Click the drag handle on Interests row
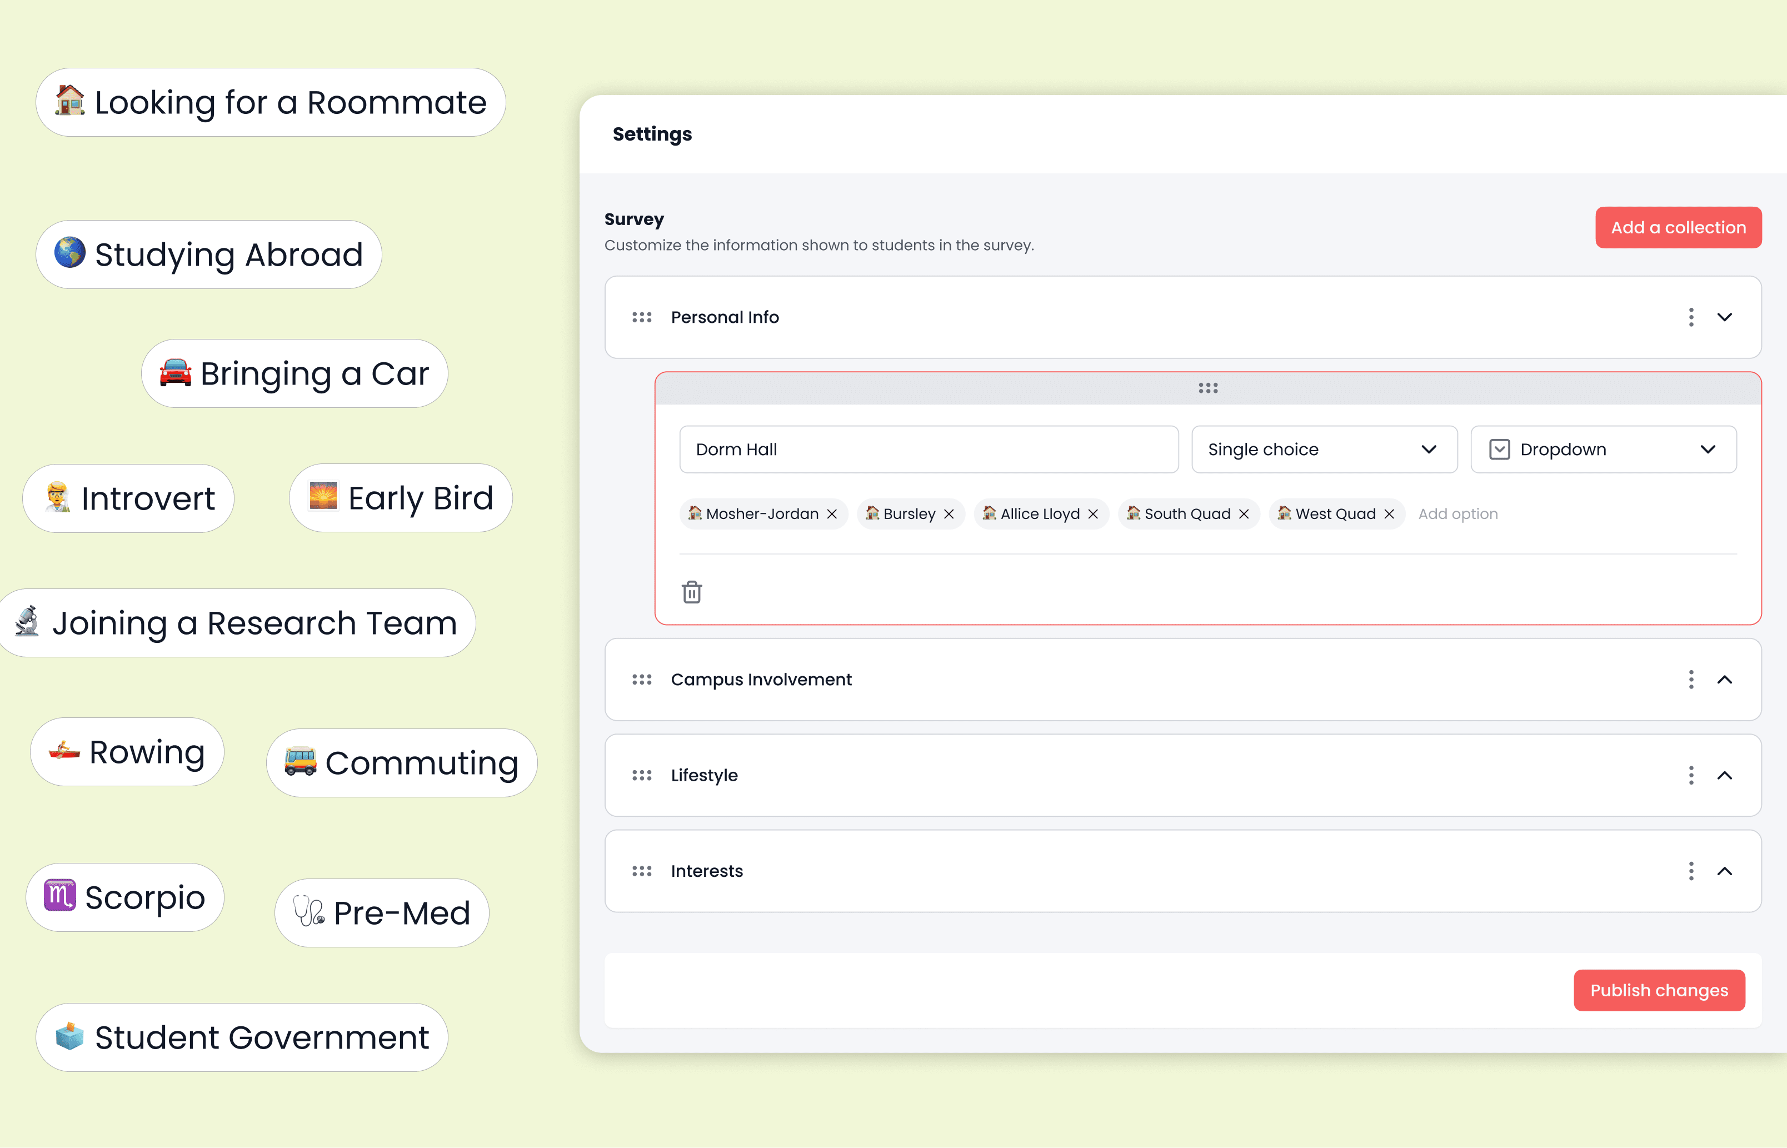 [x=641, y=871]
